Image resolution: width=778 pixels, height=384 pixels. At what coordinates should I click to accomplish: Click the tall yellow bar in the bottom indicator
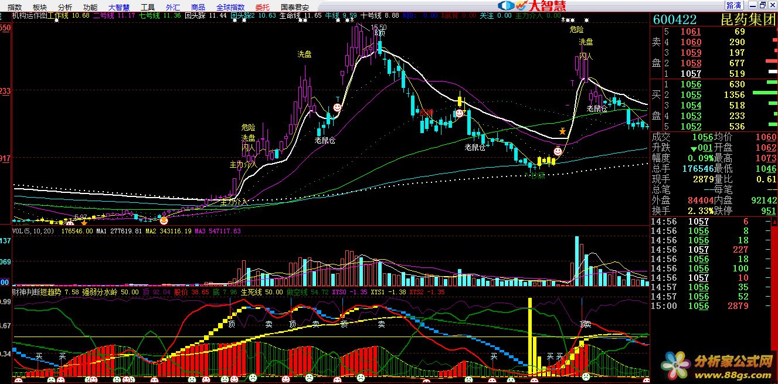coord(530,336)
